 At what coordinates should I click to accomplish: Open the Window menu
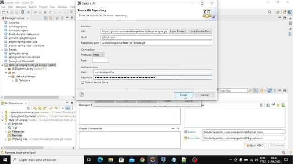tap(62, 7)
